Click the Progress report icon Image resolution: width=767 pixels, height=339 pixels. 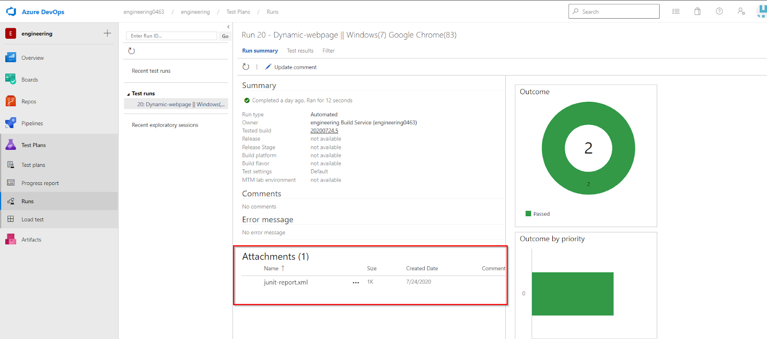[11, 183]
